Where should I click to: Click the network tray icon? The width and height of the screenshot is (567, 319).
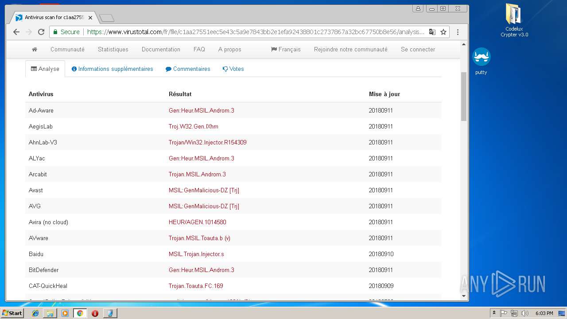[514, 313]
